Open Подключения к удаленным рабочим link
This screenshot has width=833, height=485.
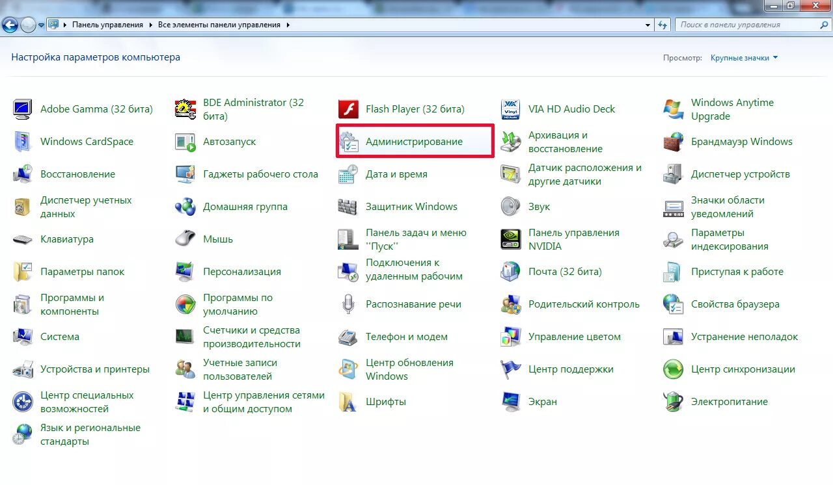click(x=414, y=269)
